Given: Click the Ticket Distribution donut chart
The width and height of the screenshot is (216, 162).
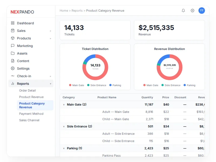Looking at the screenshot, I should point(95,67).
